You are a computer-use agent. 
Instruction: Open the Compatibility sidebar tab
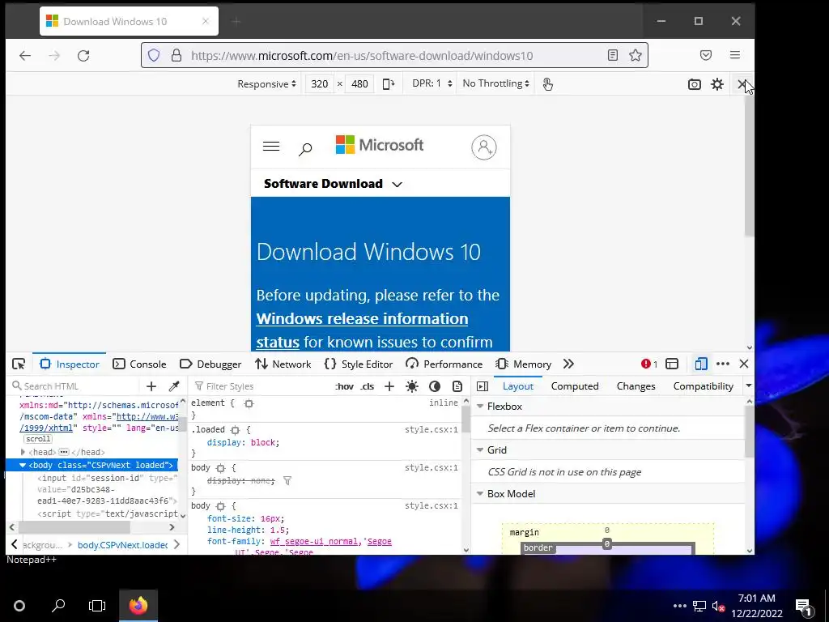click(704, 386)
